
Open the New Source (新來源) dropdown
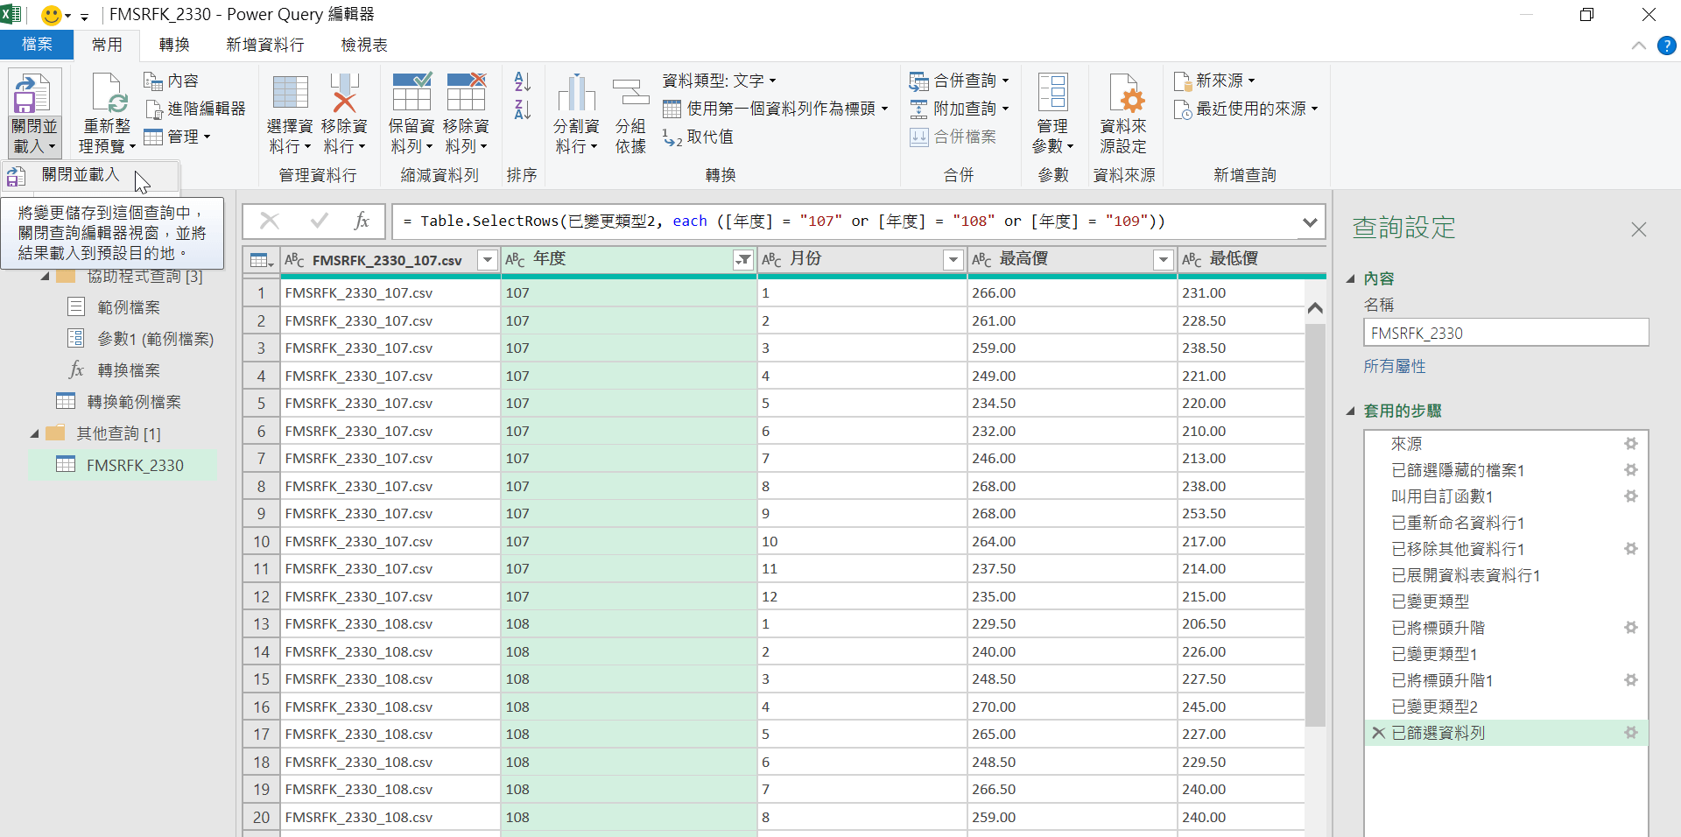point(1214,81)
